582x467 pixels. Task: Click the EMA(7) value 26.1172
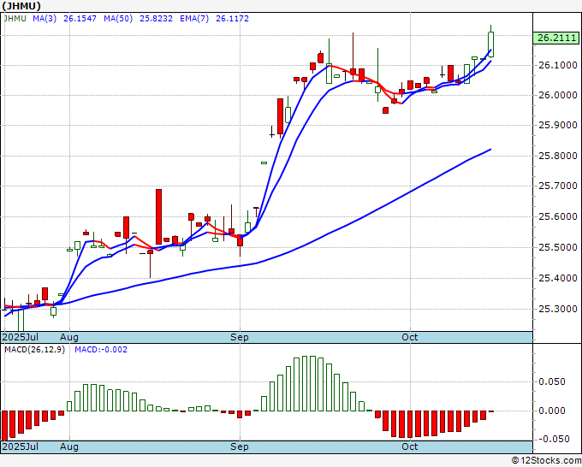coord(232,19)
